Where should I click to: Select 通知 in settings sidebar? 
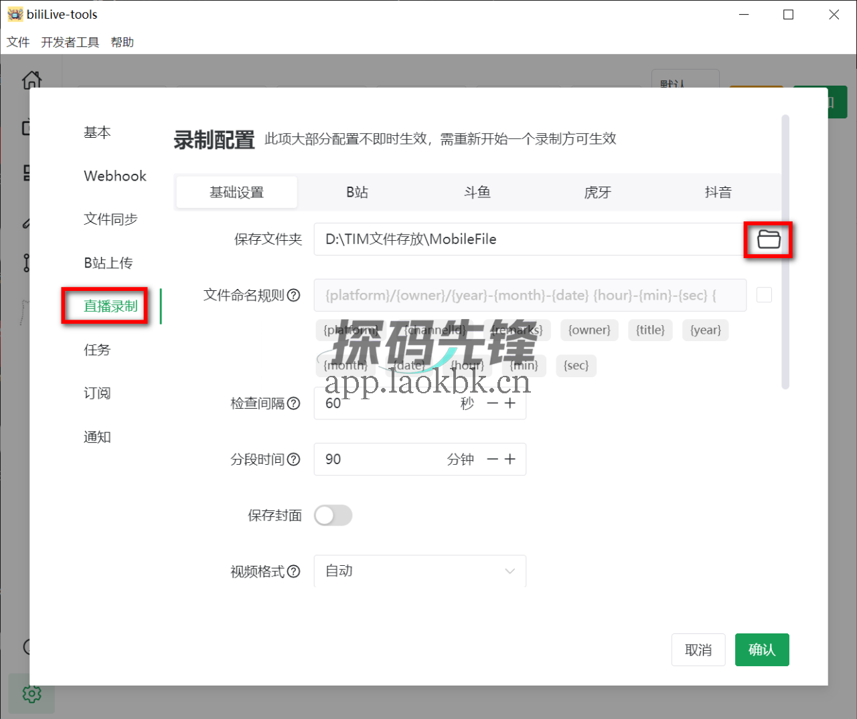pos(97,437)
